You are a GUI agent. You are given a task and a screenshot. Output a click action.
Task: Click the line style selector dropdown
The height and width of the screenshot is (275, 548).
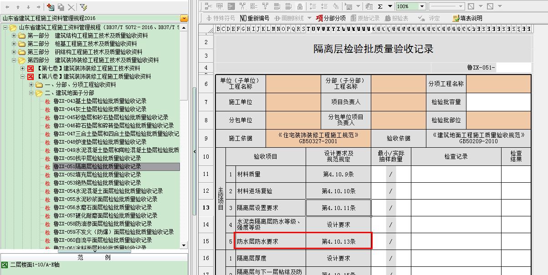pos(461,6)
